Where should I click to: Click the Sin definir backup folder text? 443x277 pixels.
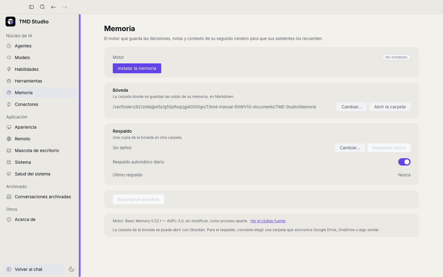[122, 148]
